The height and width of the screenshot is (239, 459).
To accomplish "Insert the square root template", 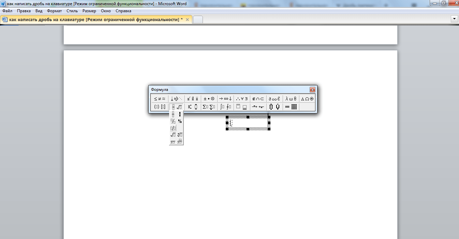I will [x=173, y=135].
